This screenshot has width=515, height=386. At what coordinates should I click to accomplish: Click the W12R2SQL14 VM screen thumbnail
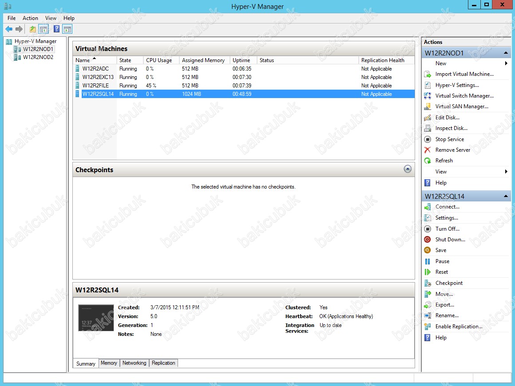click(x=96, y=318)
